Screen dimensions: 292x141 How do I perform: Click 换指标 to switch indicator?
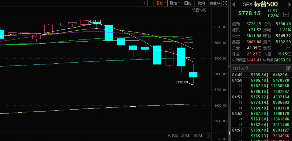click(199, 136)
